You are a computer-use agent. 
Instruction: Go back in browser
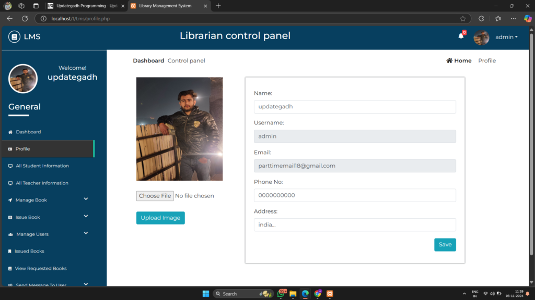[9, 19]
